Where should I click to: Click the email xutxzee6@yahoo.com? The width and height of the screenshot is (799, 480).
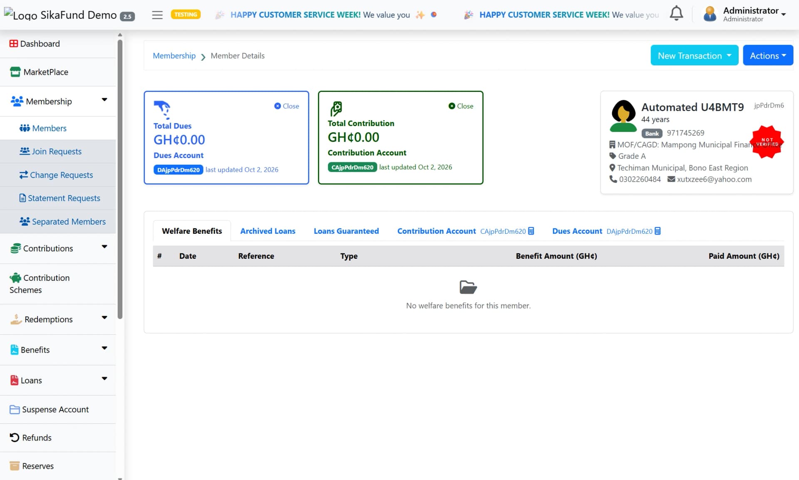714,179
